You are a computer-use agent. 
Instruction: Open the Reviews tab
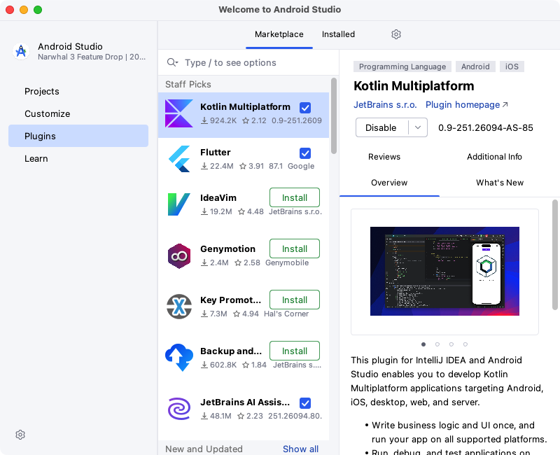pyautogui.click(x=384, y=157)
